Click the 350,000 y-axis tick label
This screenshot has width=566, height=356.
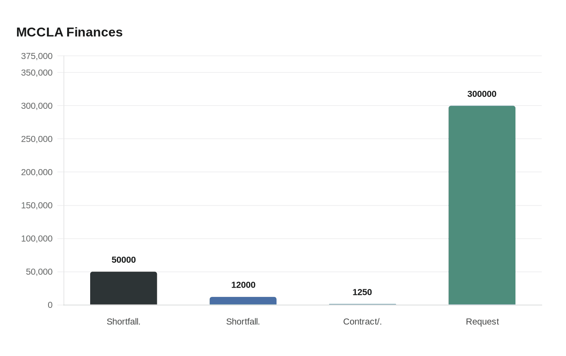[37, 72]
